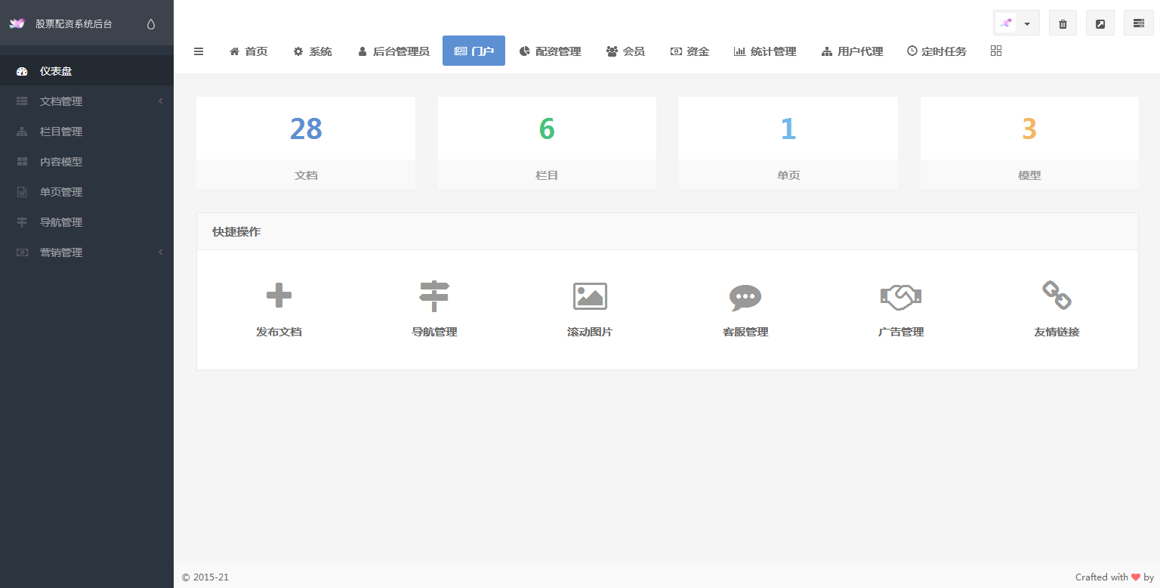The height and width of the screenshot is (588, 1160).
Task: Toggle the sidebar with the hamburger icon
Action: click(x=199, y=51)
